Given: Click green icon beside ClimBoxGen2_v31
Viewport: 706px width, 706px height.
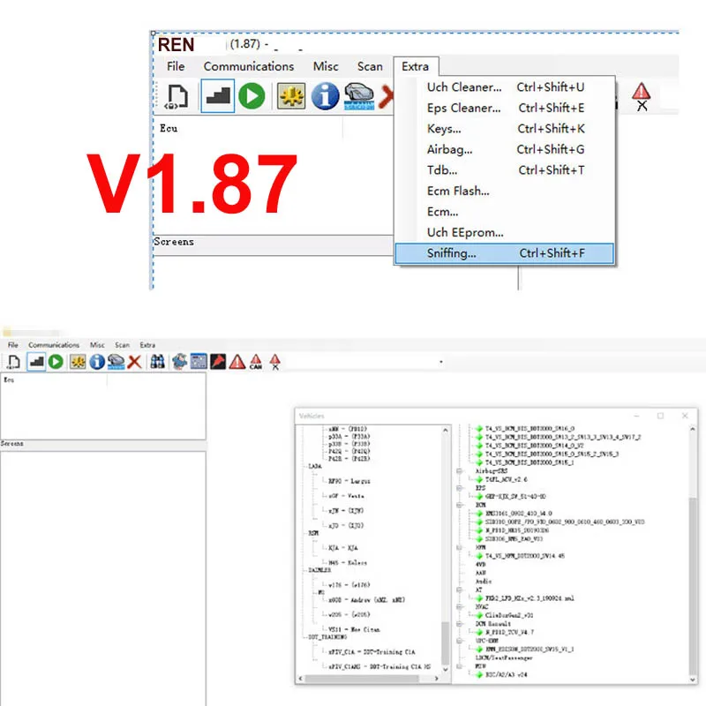Looking at the screenshot, I should (x=479, y=615).
